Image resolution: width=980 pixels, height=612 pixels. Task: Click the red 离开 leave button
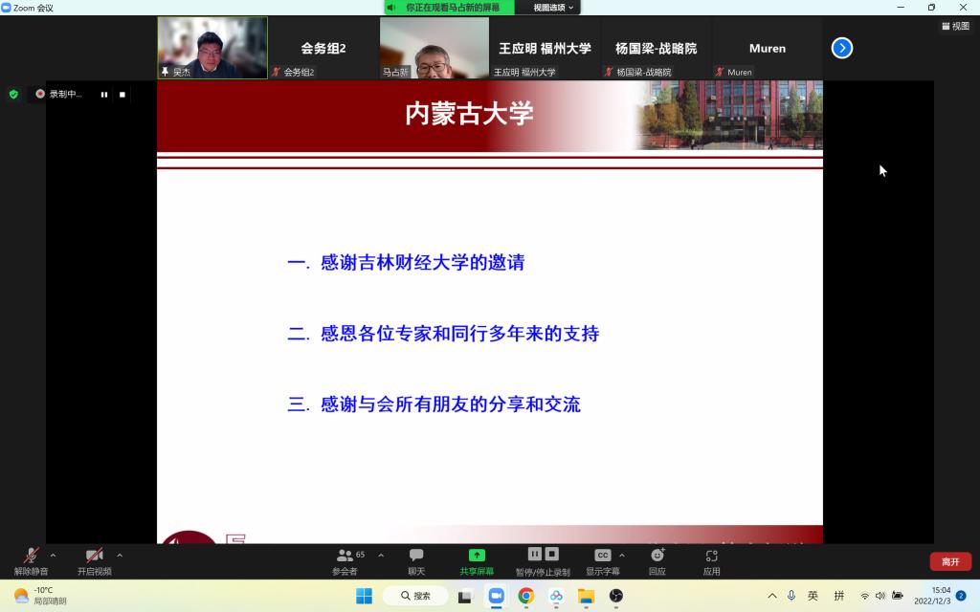click(949, 561)
